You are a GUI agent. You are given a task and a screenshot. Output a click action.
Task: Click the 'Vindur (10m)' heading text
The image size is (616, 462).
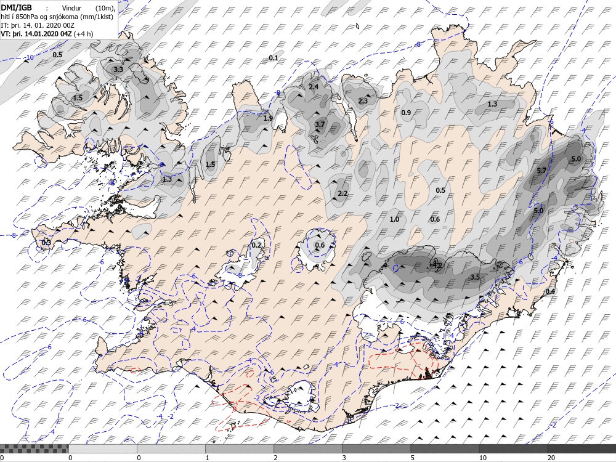(89, 8)
